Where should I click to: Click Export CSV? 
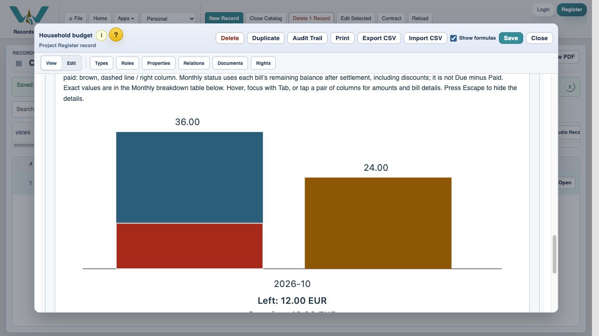coord(379,38)
